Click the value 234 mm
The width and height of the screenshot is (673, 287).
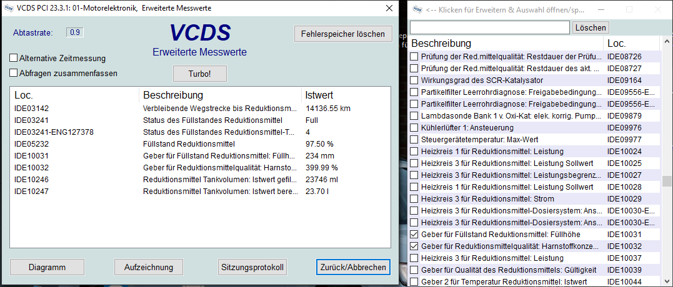[x=320, y=155]
